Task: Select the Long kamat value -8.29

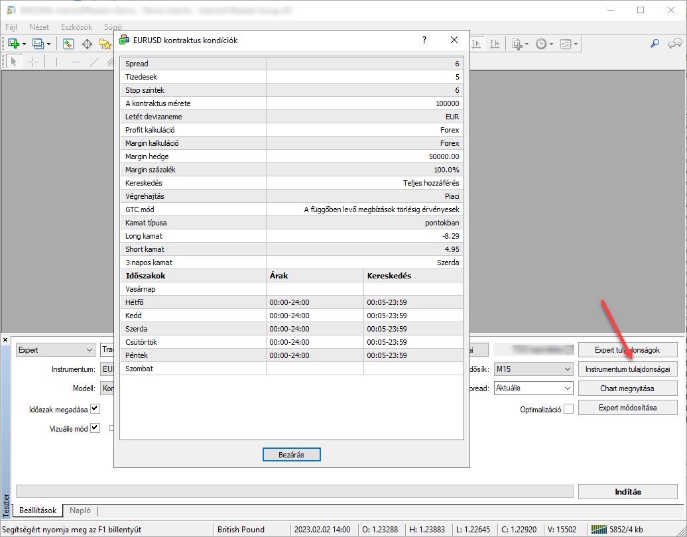Action: (451, 236)
